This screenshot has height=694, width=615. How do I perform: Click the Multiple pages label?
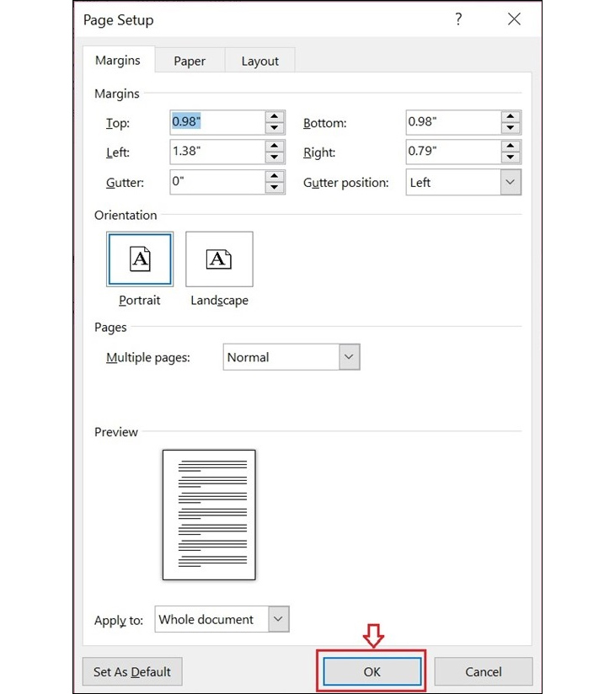[148, 358]
